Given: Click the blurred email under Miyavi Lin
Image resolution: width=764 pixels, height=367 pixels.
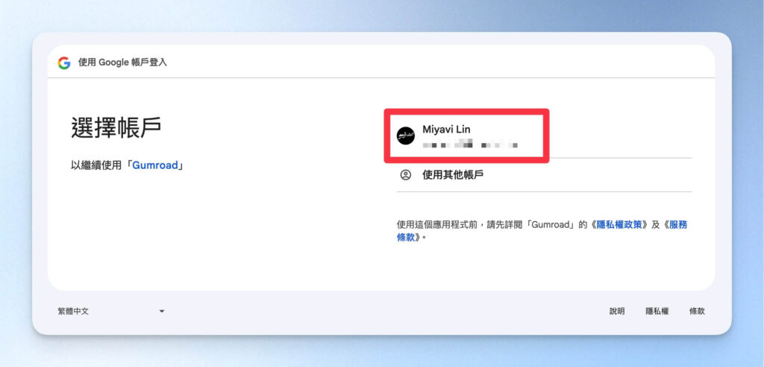Looking at the screenshot, I should (470, 144).
